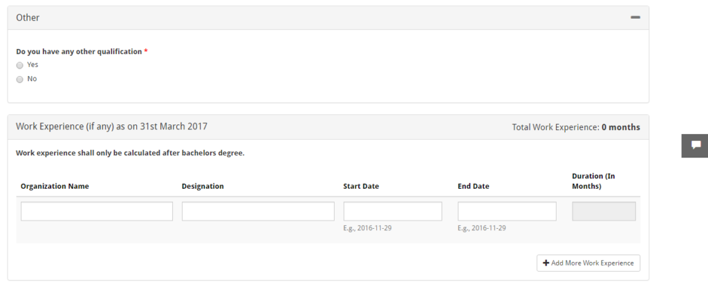Screen dimensions: 708x289
Task: Click the work experience bachelors degree note
Action: click(x=130, y=153)
